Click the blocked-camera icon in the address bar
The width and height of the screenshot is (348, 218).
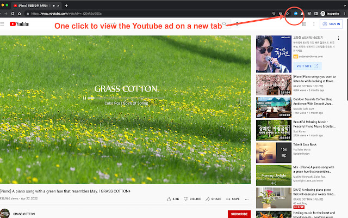coord(281,14)
